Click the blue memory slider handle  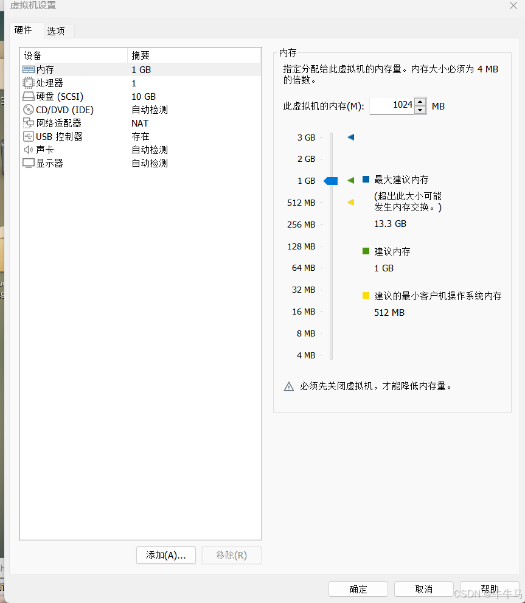point(330,180)
